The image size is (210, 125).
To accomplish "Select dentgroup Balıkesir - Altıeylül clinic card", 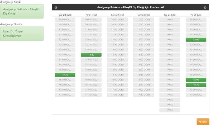I will [x=22, y=12].
